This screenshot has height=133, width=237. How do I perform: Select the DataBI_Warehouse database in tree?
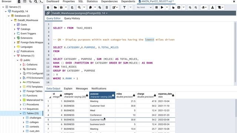point(28,20)
